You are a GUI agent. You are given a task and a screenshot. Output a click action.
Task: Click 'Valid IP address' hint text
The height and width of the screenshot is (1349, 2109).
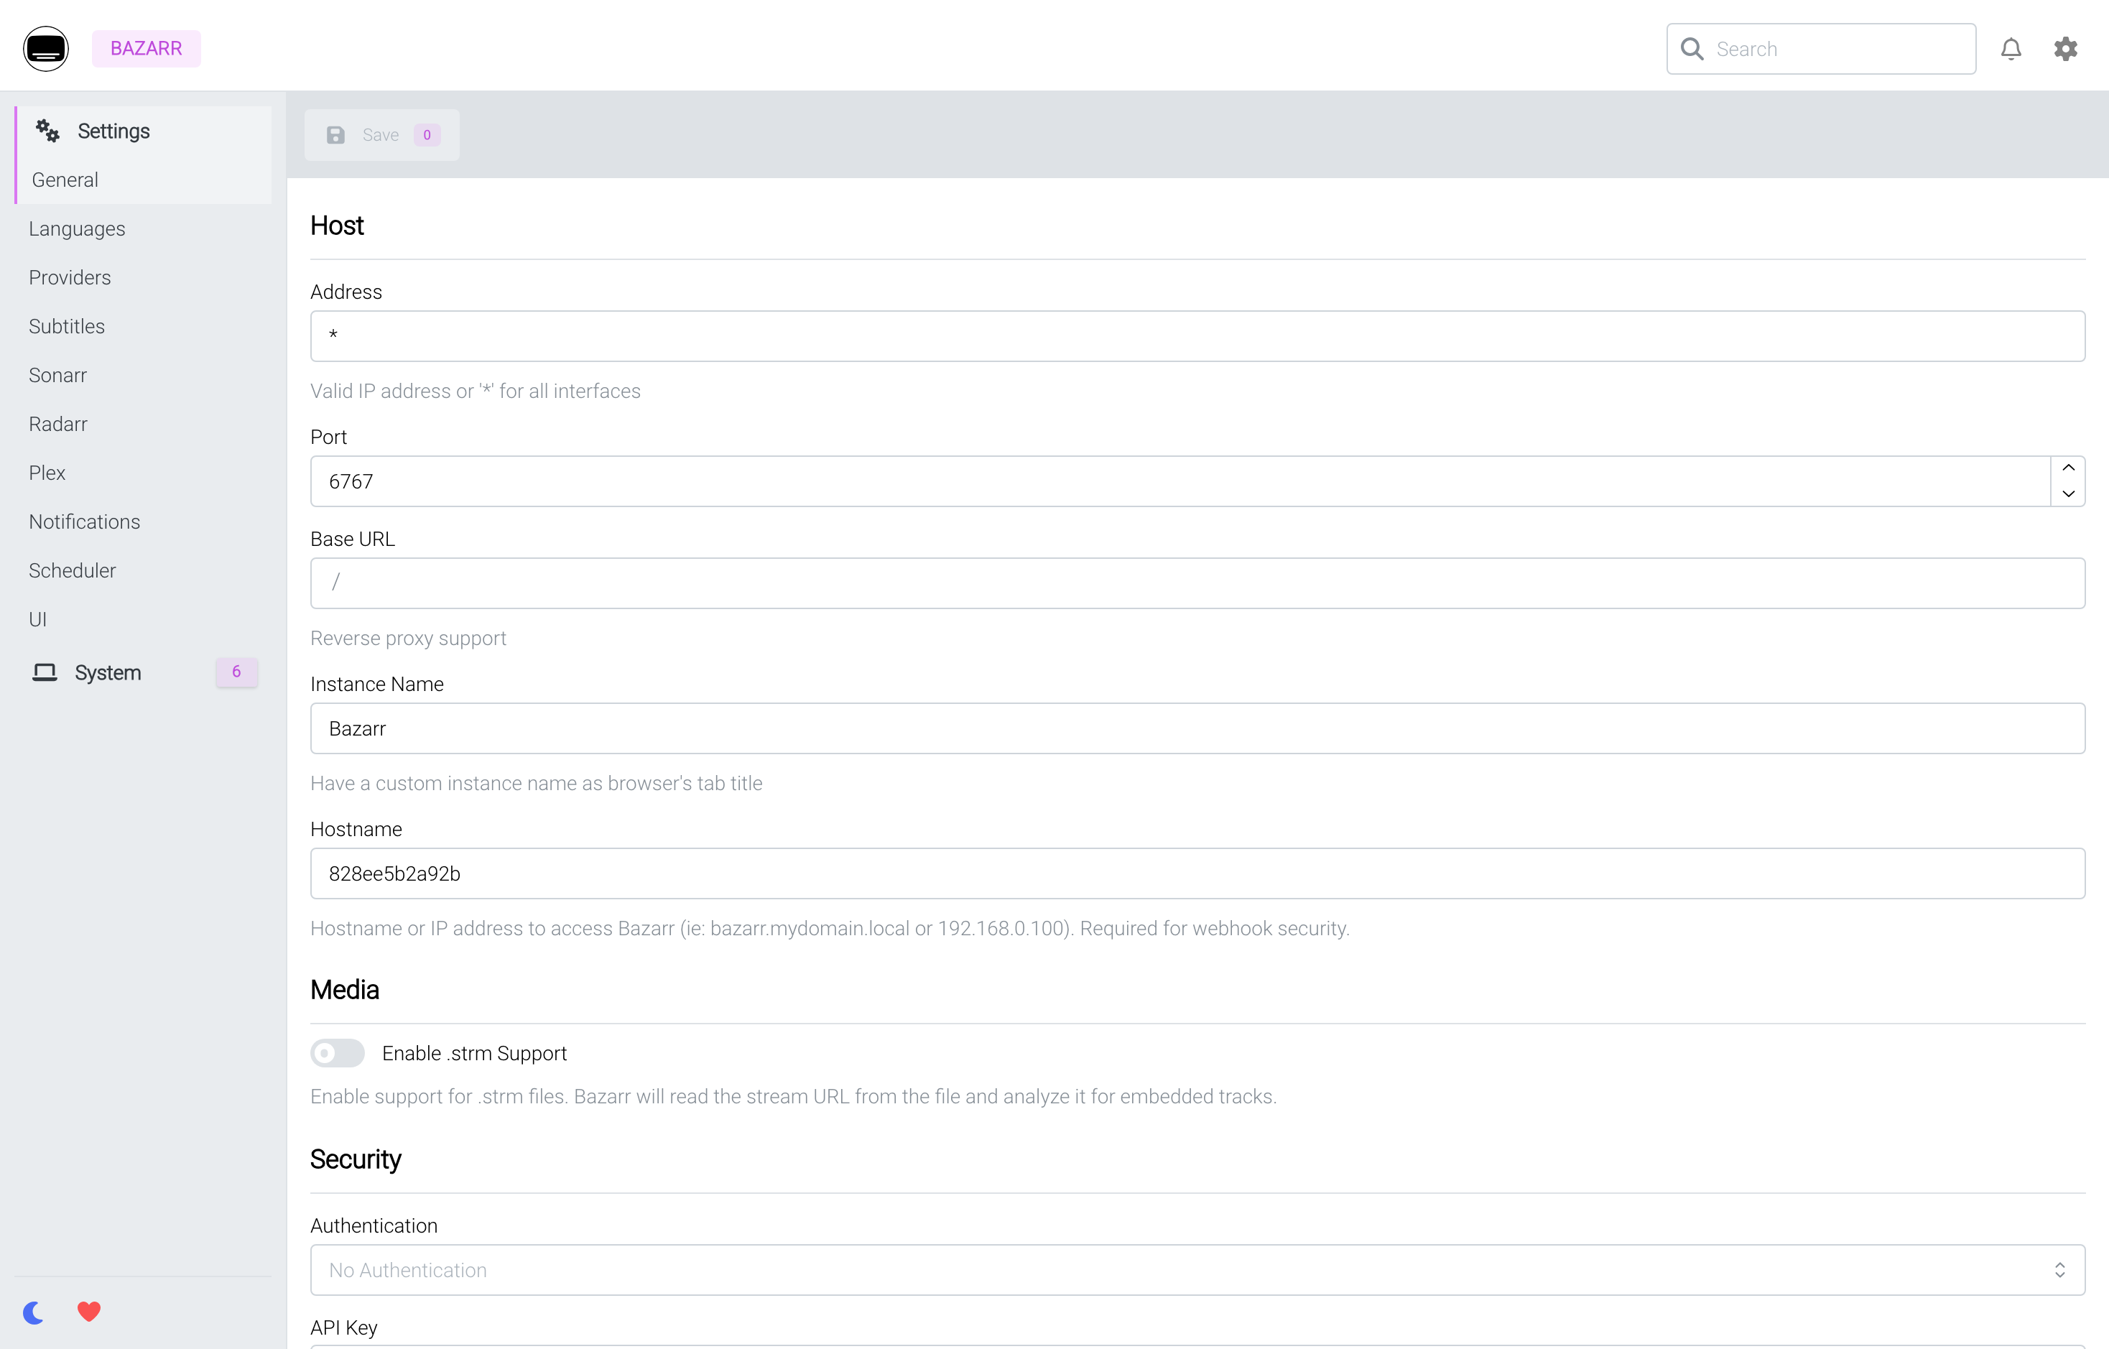click(476, 391)
